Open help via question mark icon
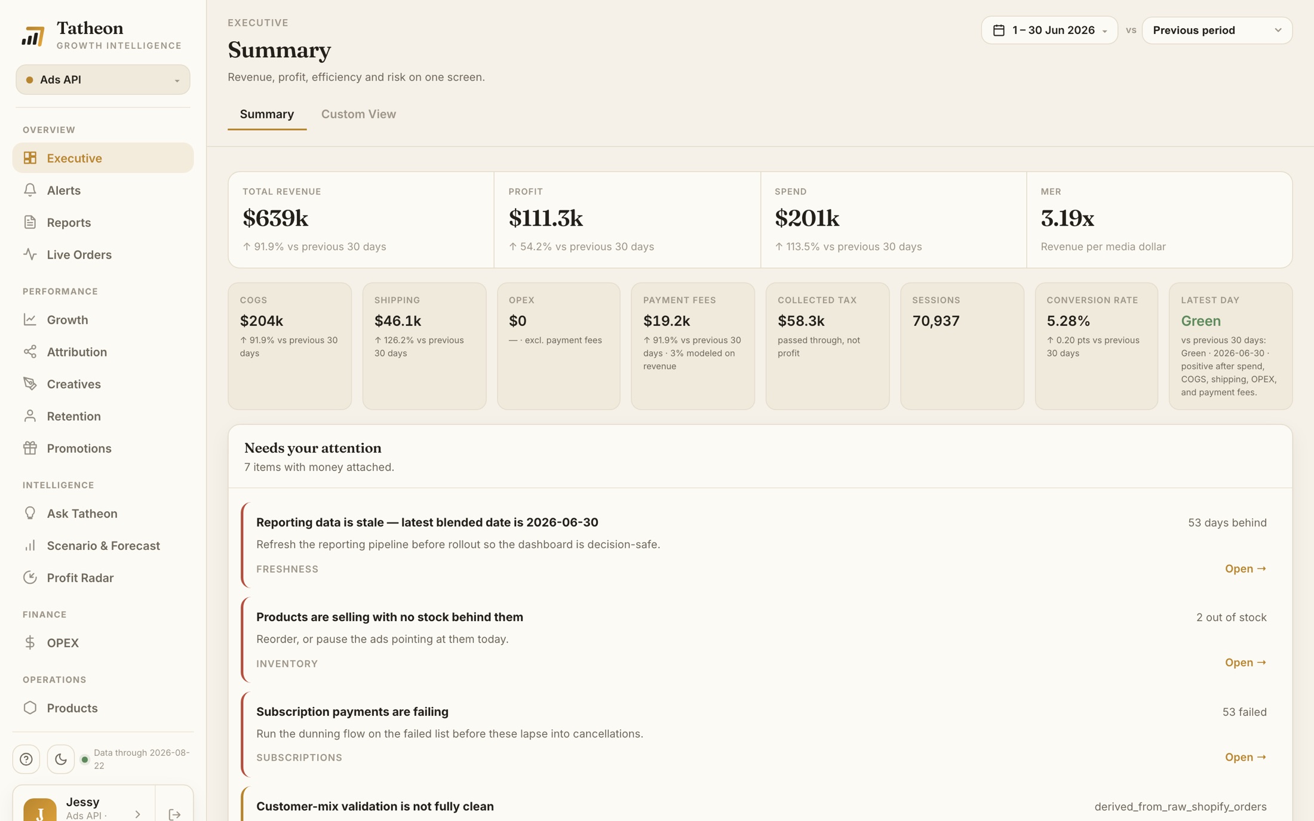Screen dimensions: 1314x821 26,759
